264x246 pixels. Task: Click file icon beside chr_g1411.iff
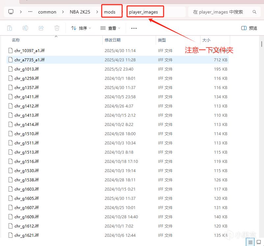click(11, 97)
